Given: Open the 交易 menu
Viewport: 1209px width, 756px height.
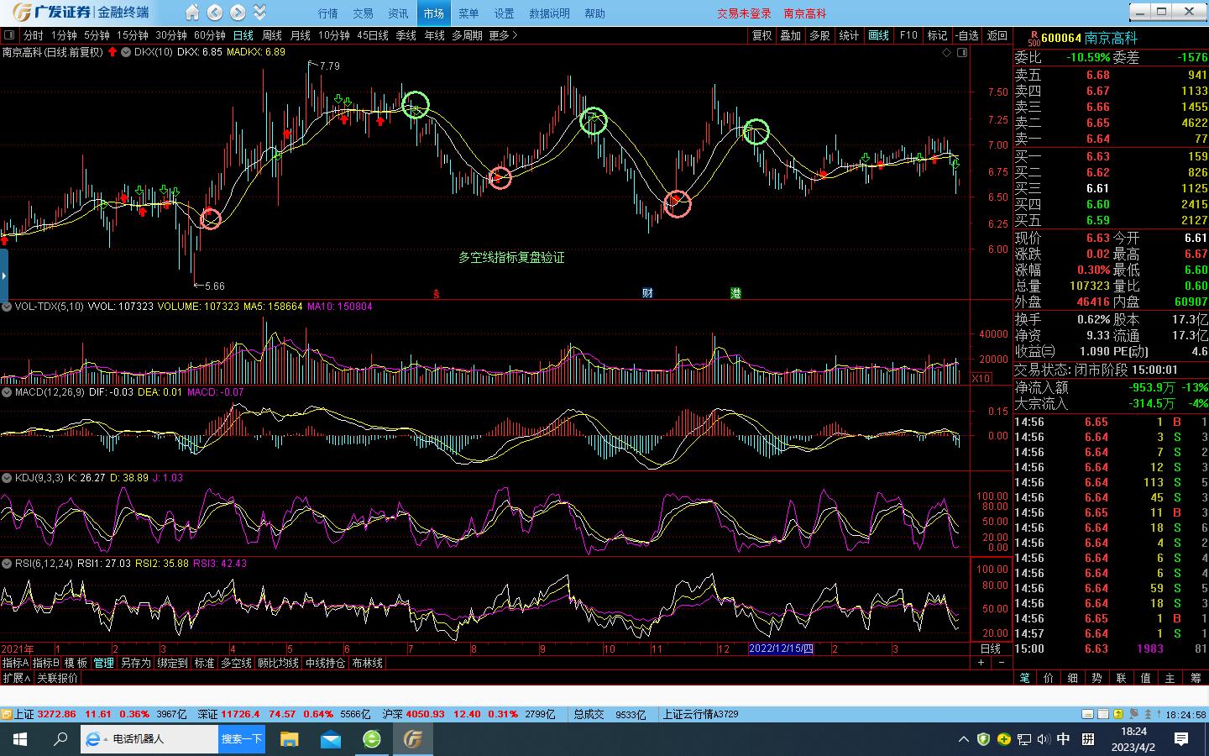Looking at the screenshot, I should (x=363, y=13).
